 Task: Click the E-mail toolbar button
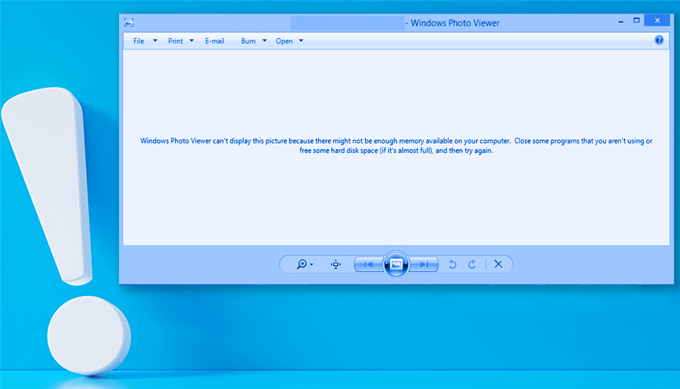click(215, 41)
